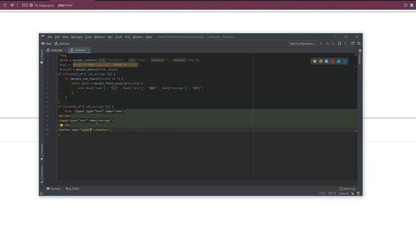Open the Window menu
This screenshot has width=416, height=234.
pyautogui.click(x=138, y=37)
